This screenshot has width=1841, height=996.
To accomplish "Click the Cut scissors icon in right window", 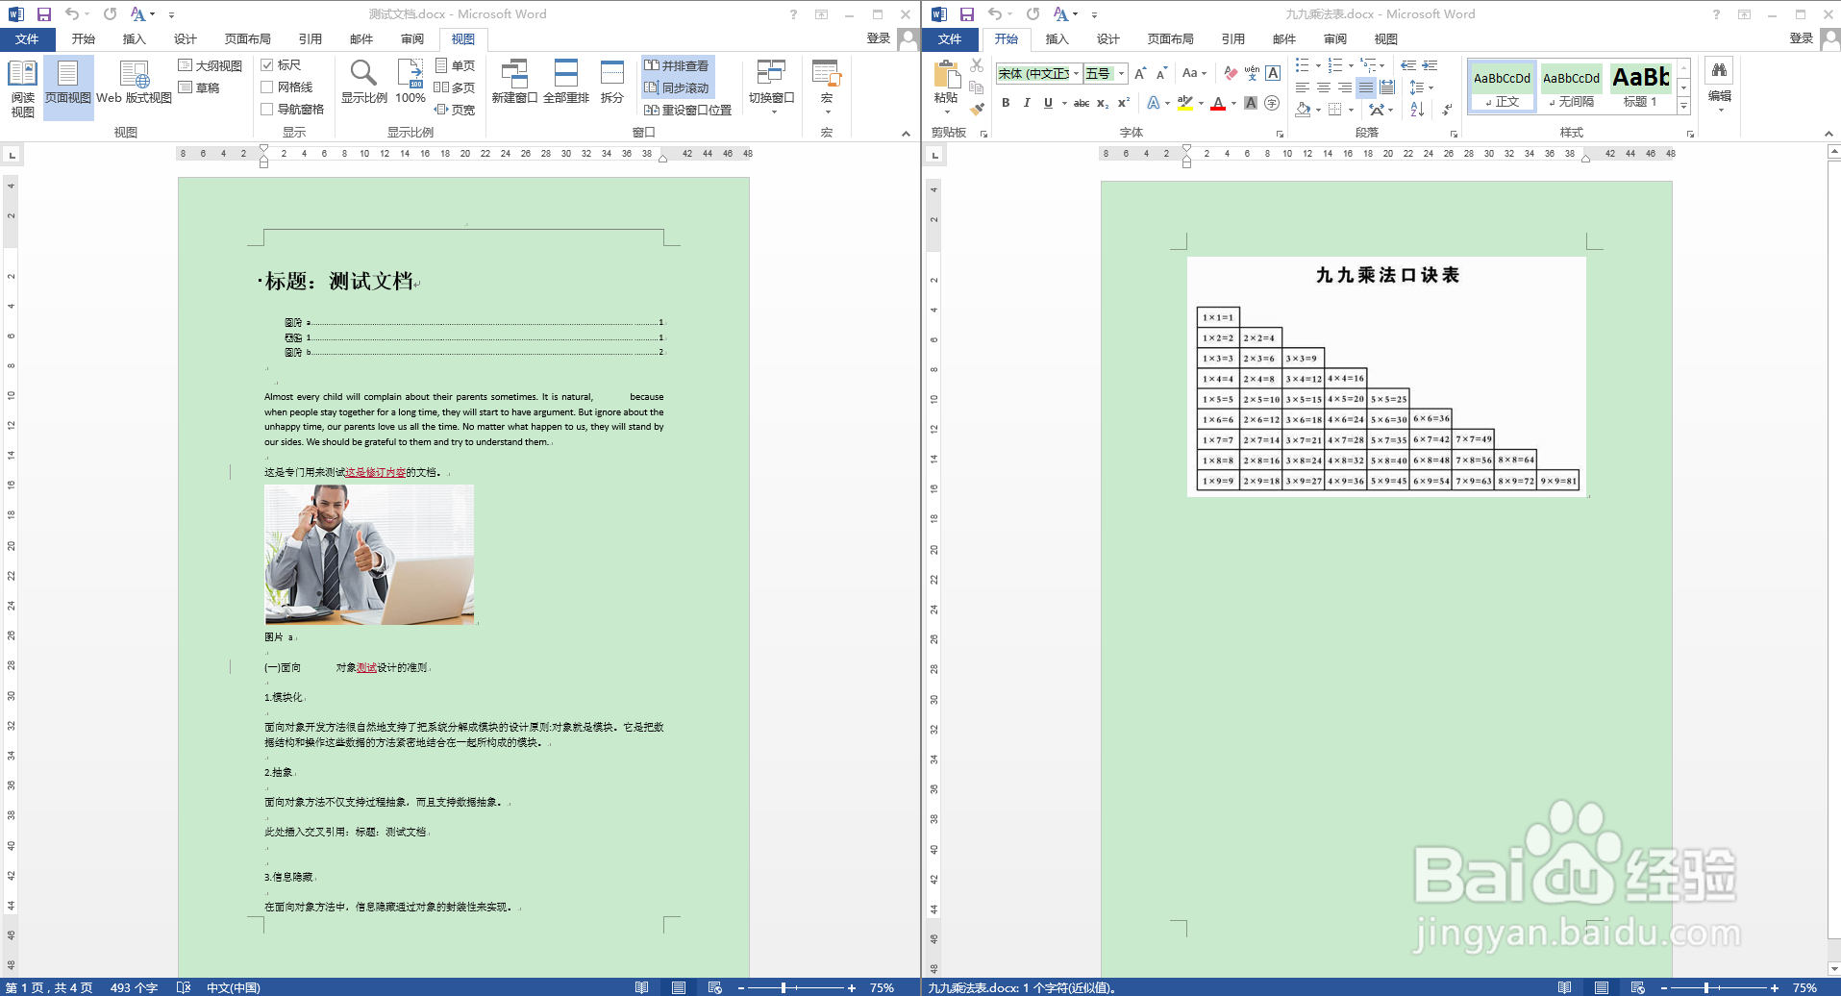I will [x=977, y=65].
